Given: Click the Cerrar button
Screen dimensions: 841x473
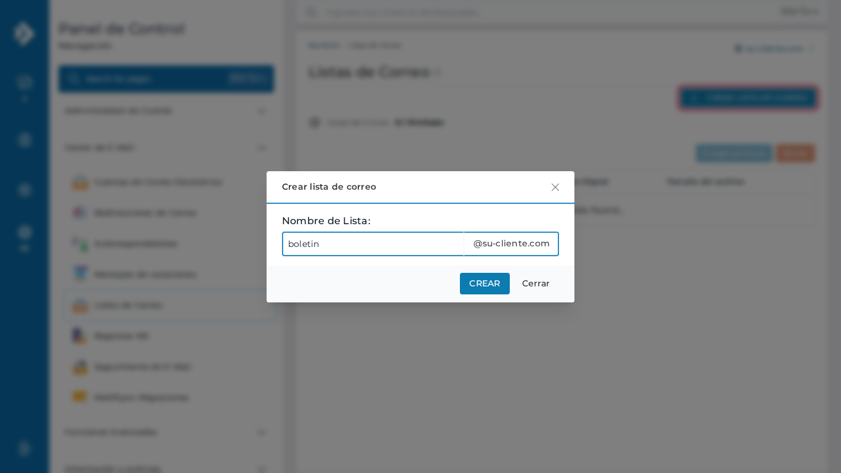Looking at the screenshot, I should click(x=536, y=283).
